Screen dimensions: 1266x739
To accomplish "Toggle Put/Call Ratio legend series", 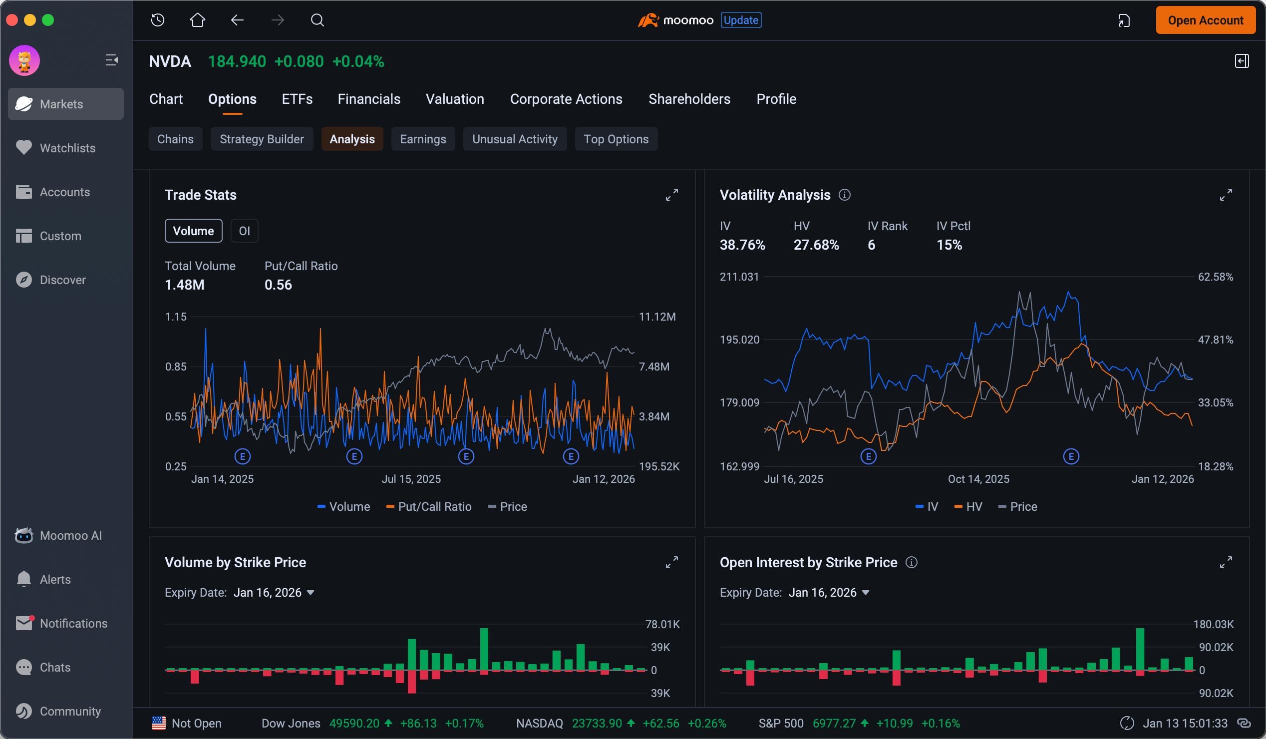I will pos(428,507).
